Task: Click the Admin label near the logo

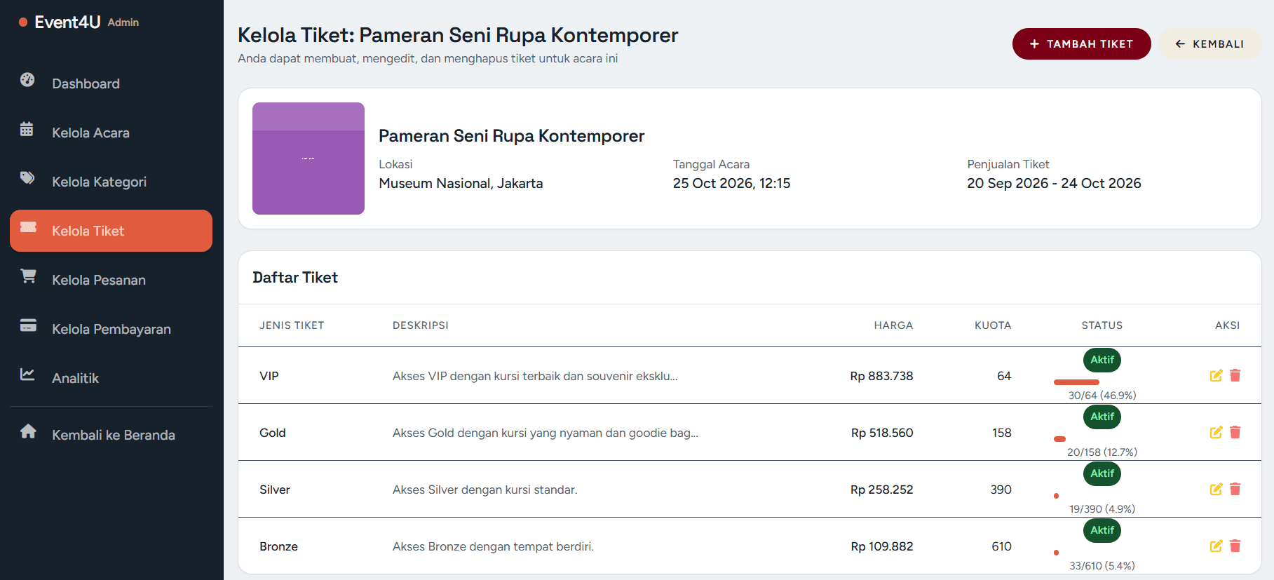Action: pos(123,22)
